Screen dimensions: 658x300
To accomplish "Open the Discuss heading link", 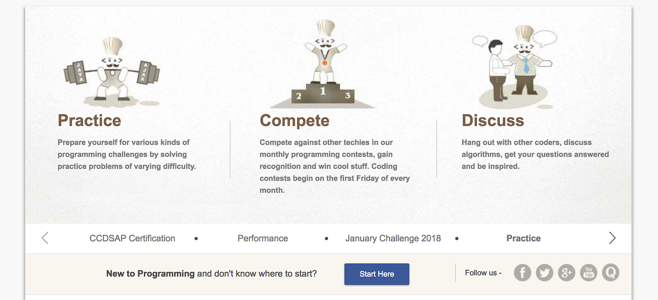I will pos(493,120).
